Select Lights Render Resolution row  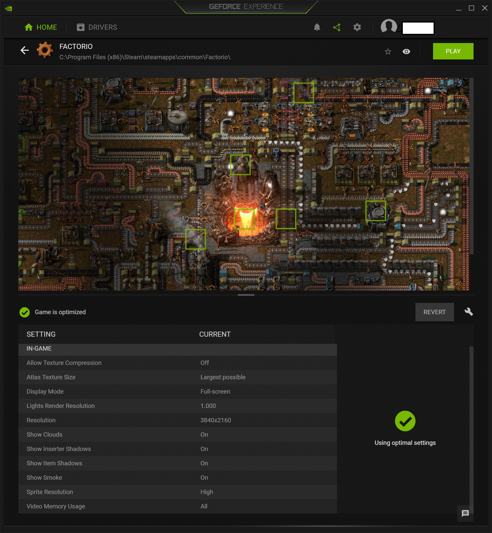point(178,406)
